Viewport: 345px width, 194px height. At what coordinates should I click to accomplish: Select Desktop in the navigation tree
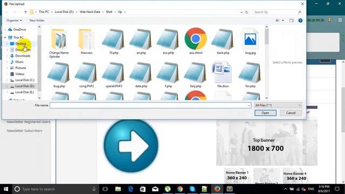[20, 44]
